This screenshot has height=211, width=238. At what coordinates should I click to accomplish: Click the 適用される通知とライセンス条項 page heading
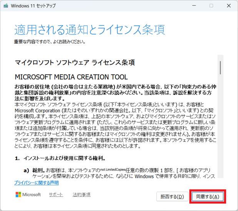(x=90, y=30)
